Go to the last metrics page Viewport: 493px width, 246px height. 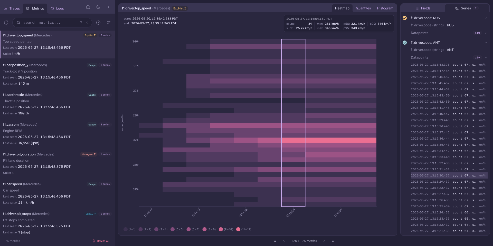333,241
